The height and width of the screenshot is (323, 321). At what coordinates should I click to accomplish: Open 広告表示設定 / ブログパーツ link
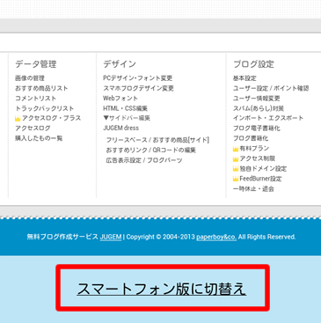pyautogui.click(x=144, y=160)
